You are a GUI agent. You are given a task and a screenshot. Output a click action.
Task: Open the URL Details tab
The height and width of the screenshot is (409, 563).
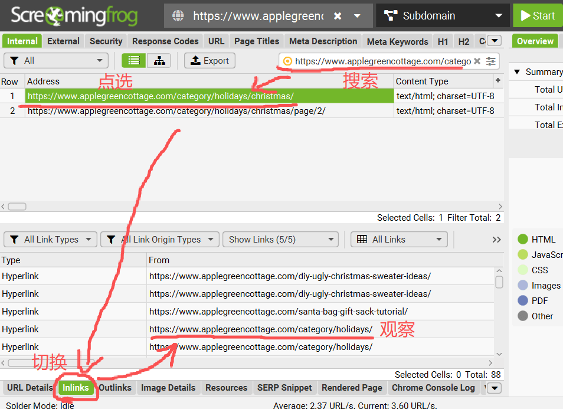tap(30, 388)
